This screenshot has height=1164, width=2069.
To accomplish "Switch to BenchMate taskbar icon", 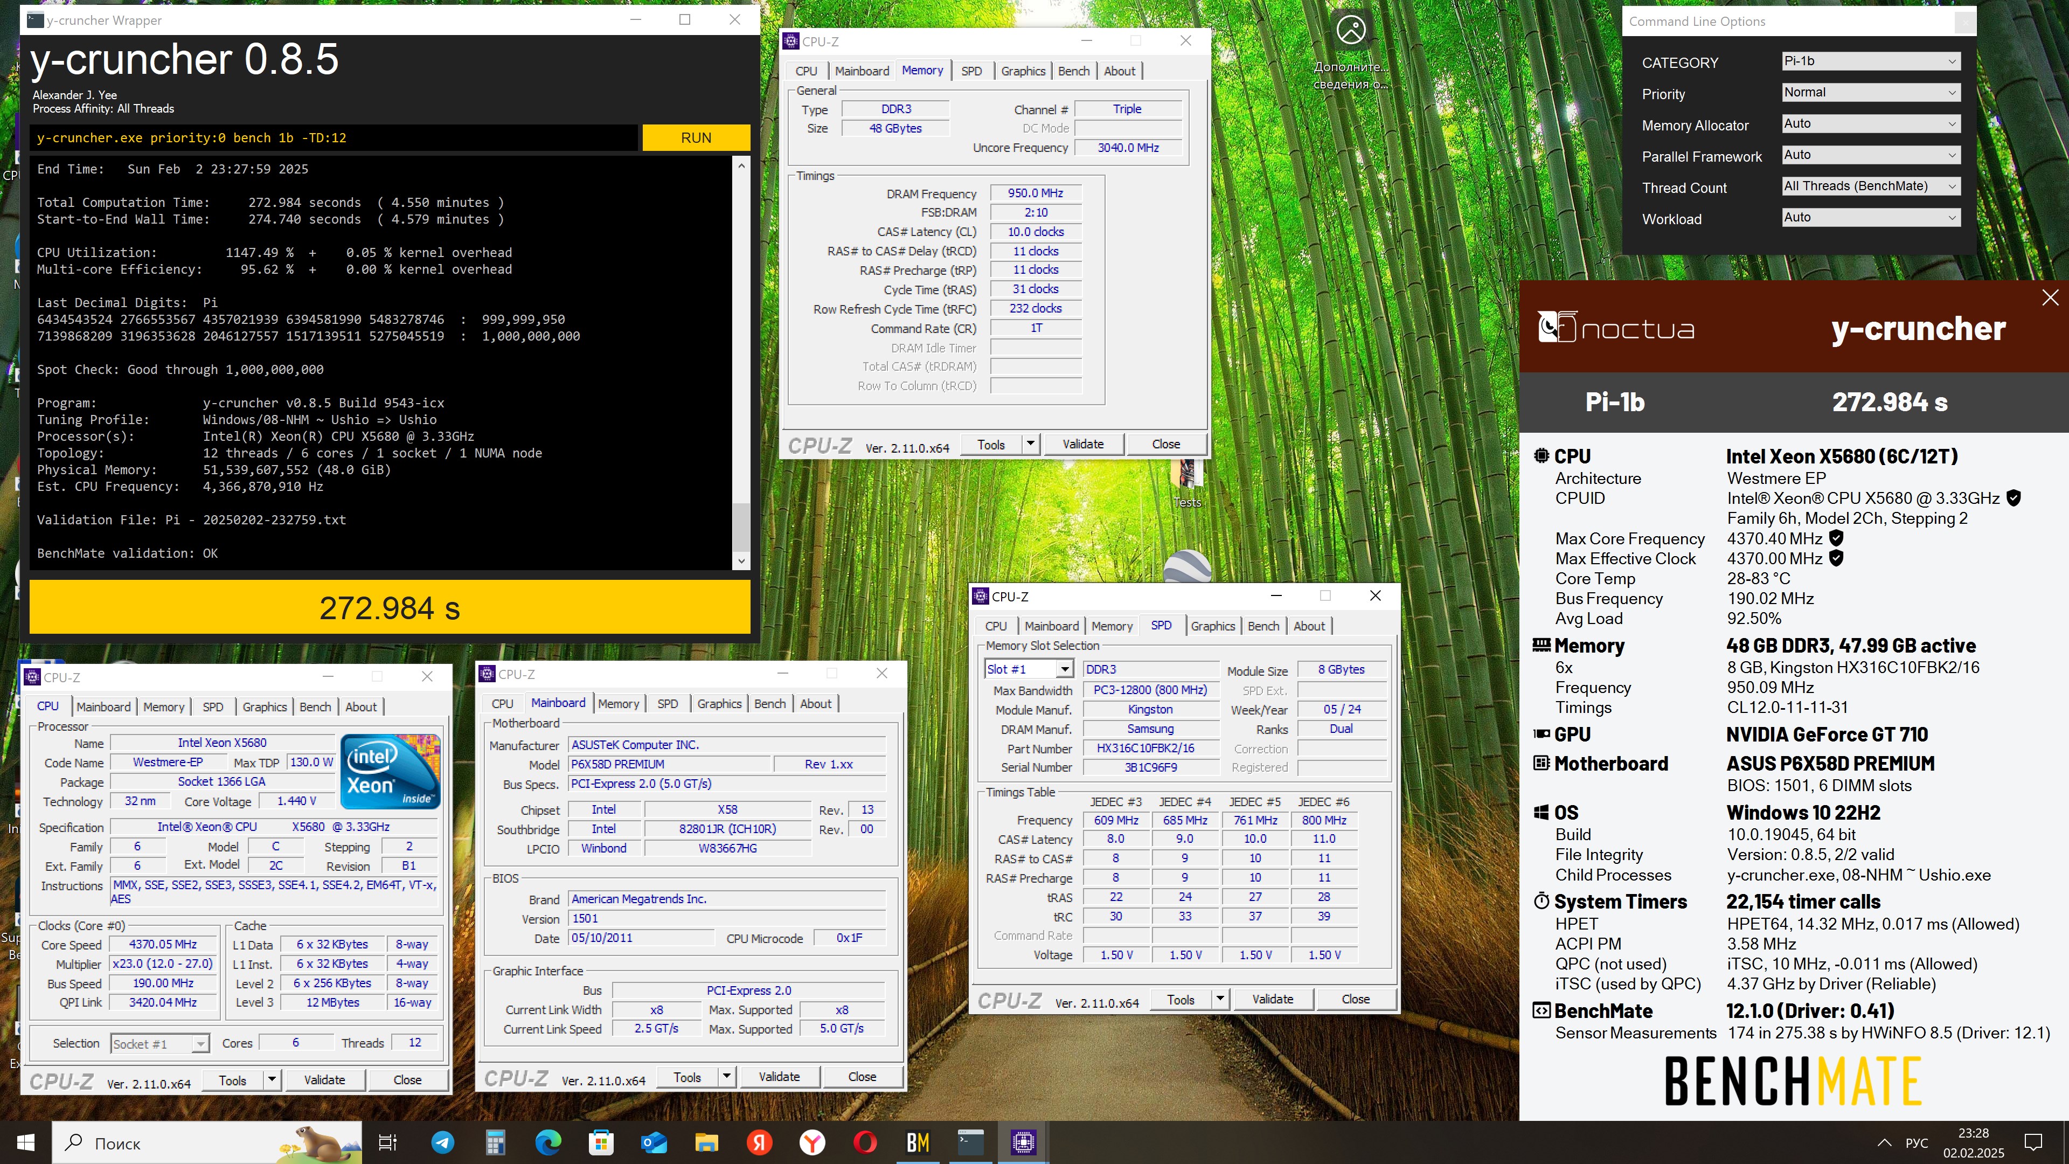I will coord(918,1142).
